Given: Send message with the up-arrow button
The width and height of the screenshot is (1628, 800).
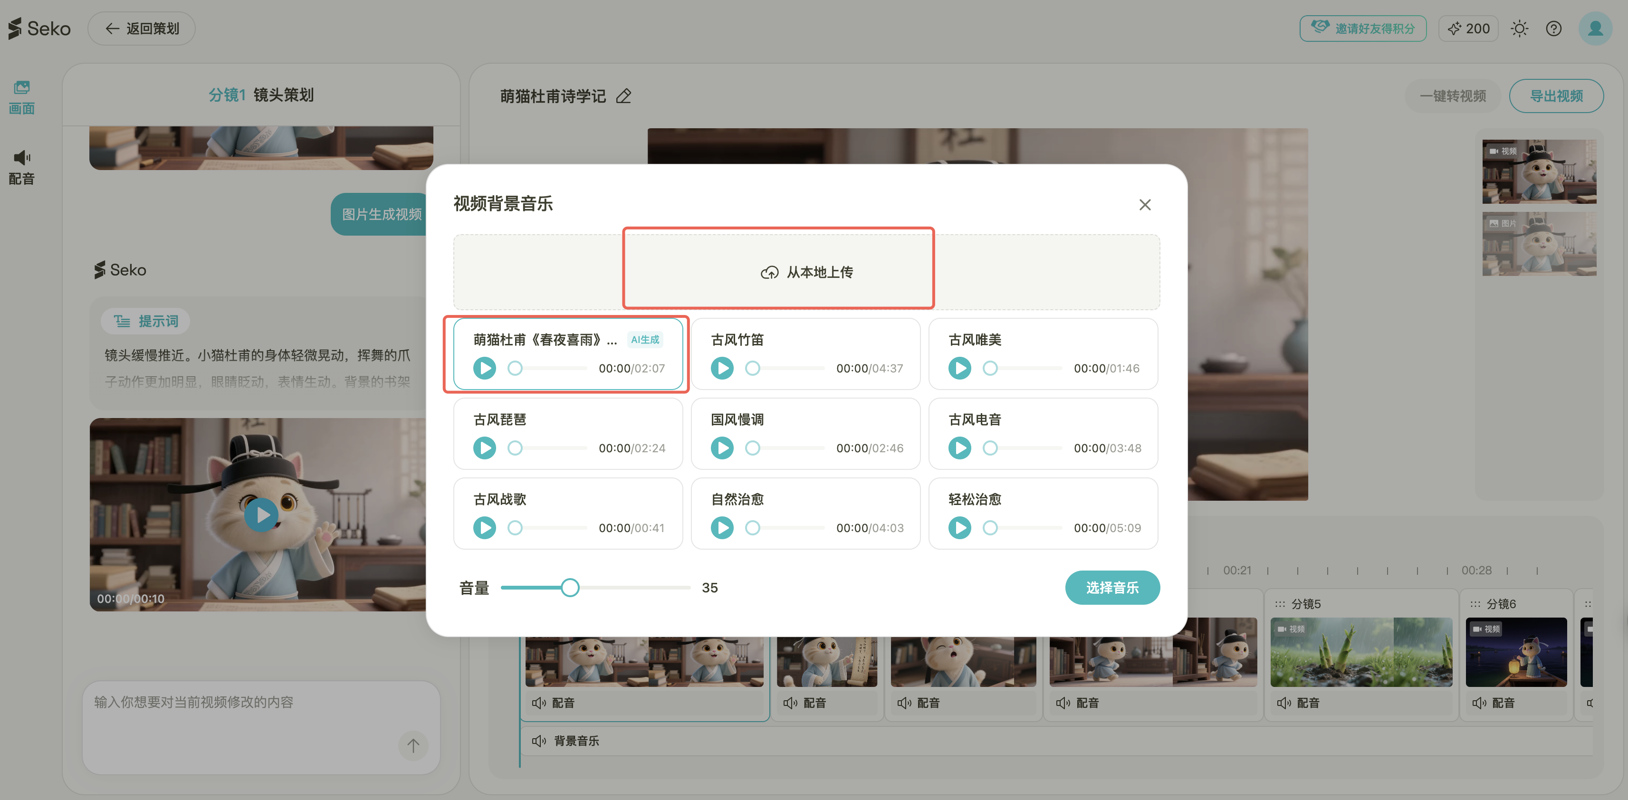Looking at the screenshot, I should (412, 746).
